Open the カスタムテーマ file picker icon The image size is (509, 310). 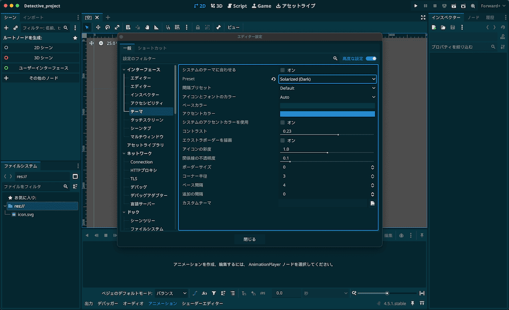pos(373,202)
